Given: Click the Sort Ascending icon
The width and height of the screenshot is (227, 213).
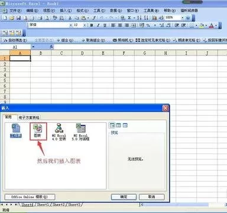Looking at the screenshot, I should pyautogui.click(x=140, y=18).
